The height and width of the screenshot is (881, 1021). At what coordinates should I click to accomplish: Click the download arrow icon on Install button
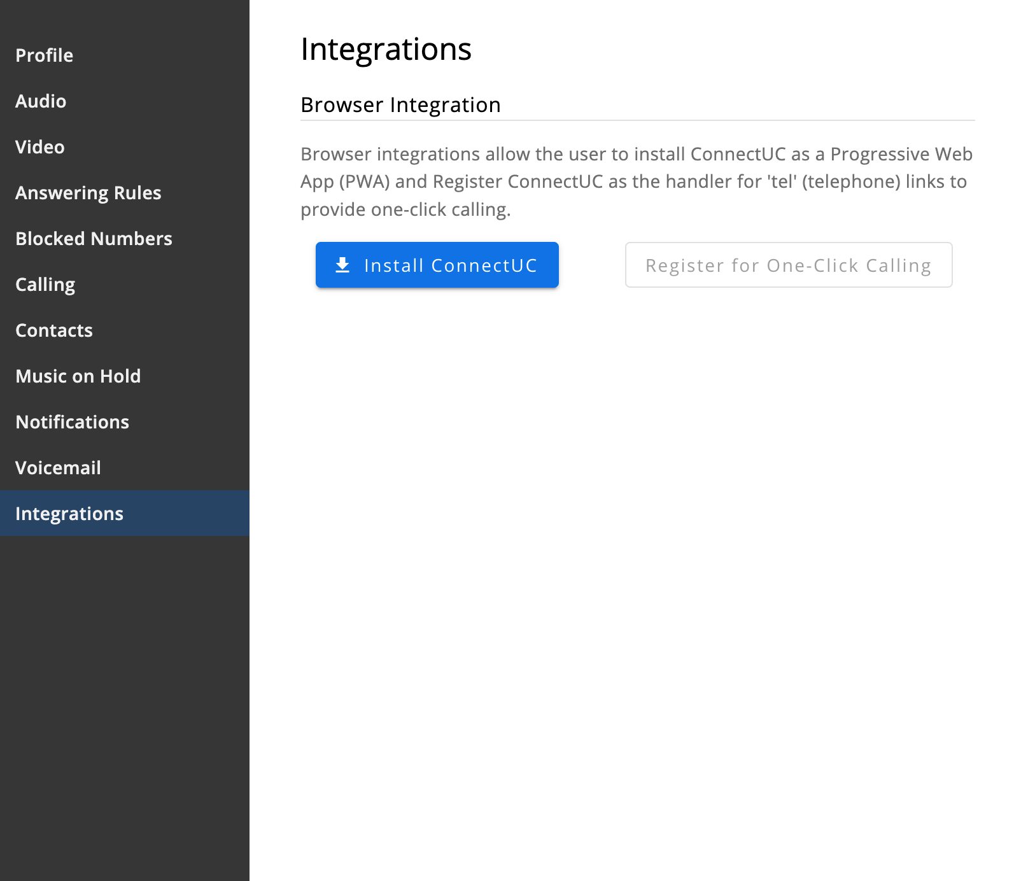coord(342,265)
